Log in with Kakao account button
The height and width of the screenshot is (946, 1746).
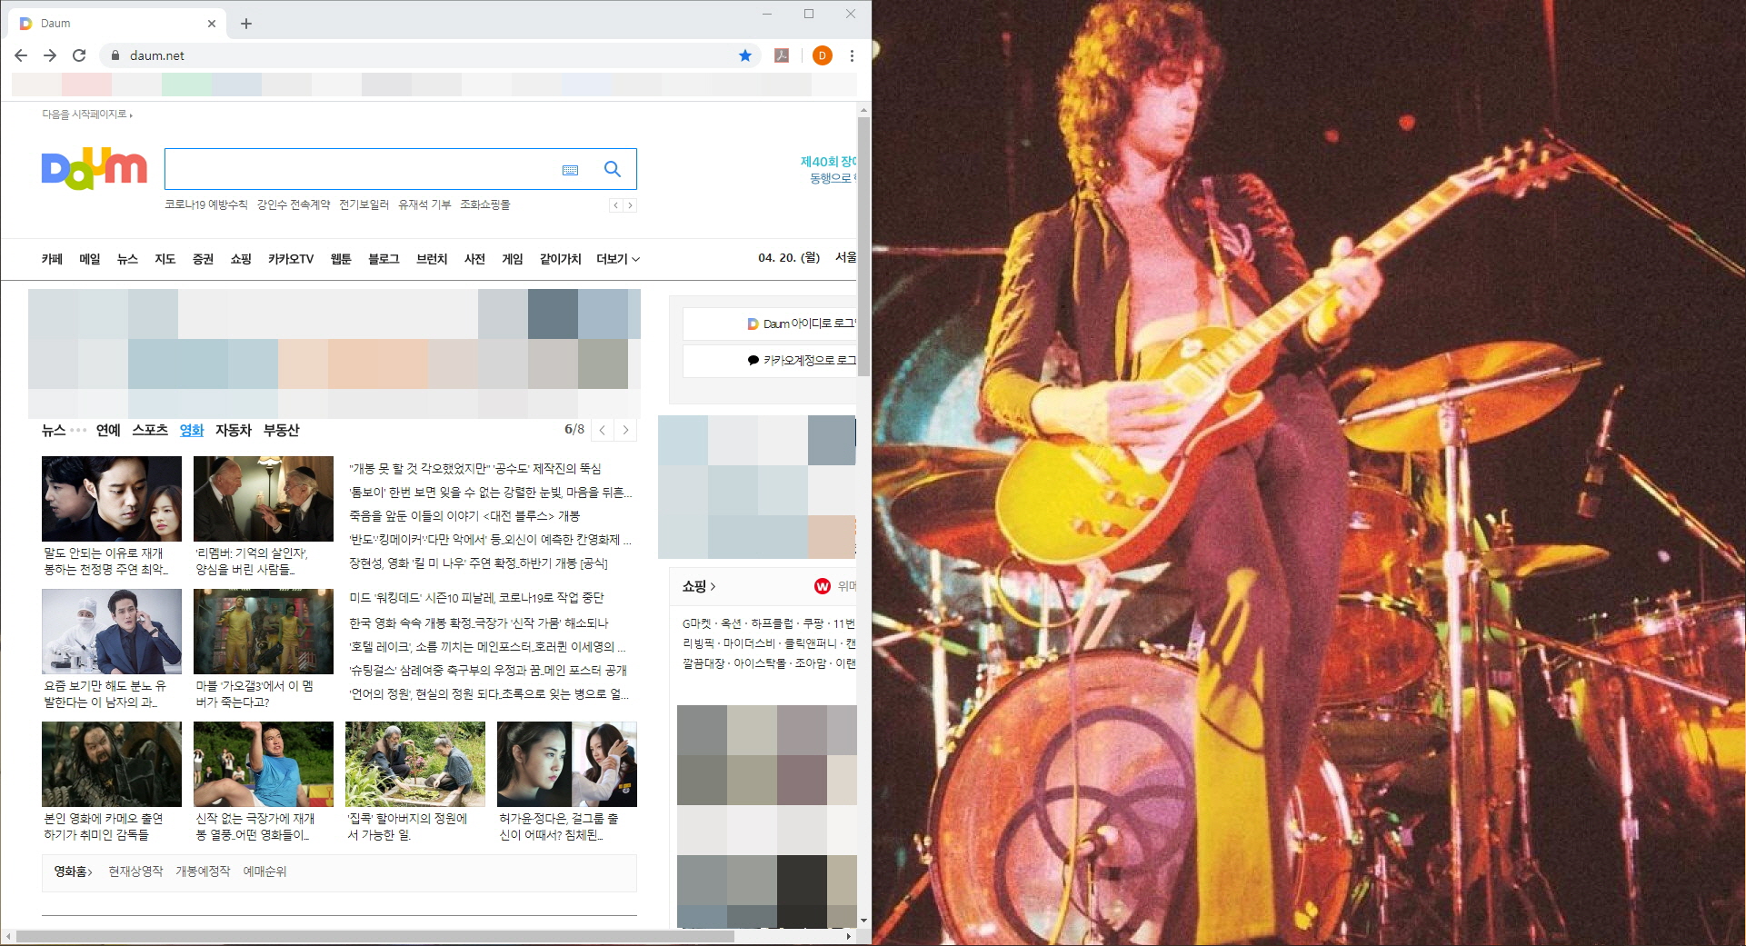770,360
